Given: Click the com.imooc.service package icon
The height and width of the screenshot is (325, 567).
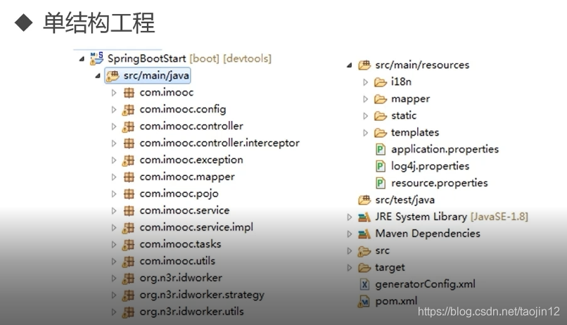Looking at the screenshot, I should (129, 210).
